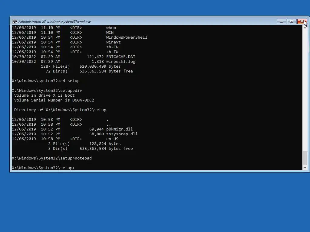Click the 'WindowsPowerShell' directory entry
This screenshot has height=232, width=310.
point(127,37)
